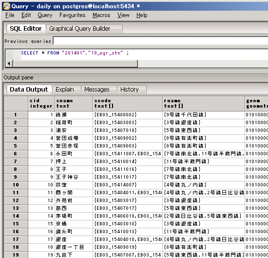Image resolution: width=268 pixels, height=258 pixels.
Task: Click sname cell '綾瀬' in row 1
Action: point(74,115)
